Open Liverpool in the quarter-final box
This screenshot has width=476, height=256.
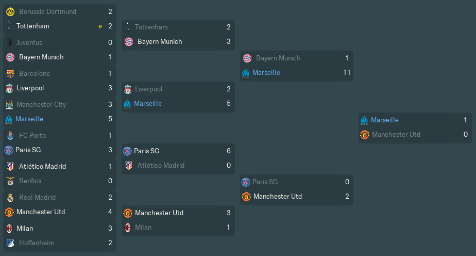148,89
